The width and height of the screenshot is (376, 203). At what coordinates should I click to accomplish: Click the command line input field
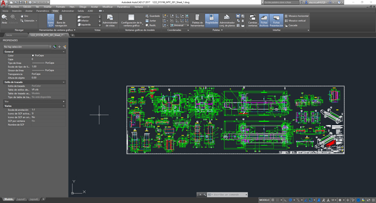tap(227, 195)
